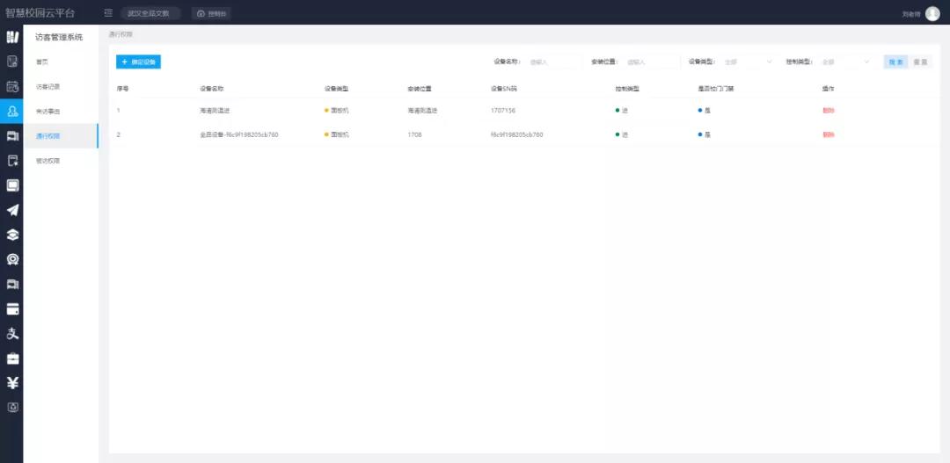The image size is (950, 463).
Task: Open the tablet device icon in sidebar
Action: pos(12,61)
